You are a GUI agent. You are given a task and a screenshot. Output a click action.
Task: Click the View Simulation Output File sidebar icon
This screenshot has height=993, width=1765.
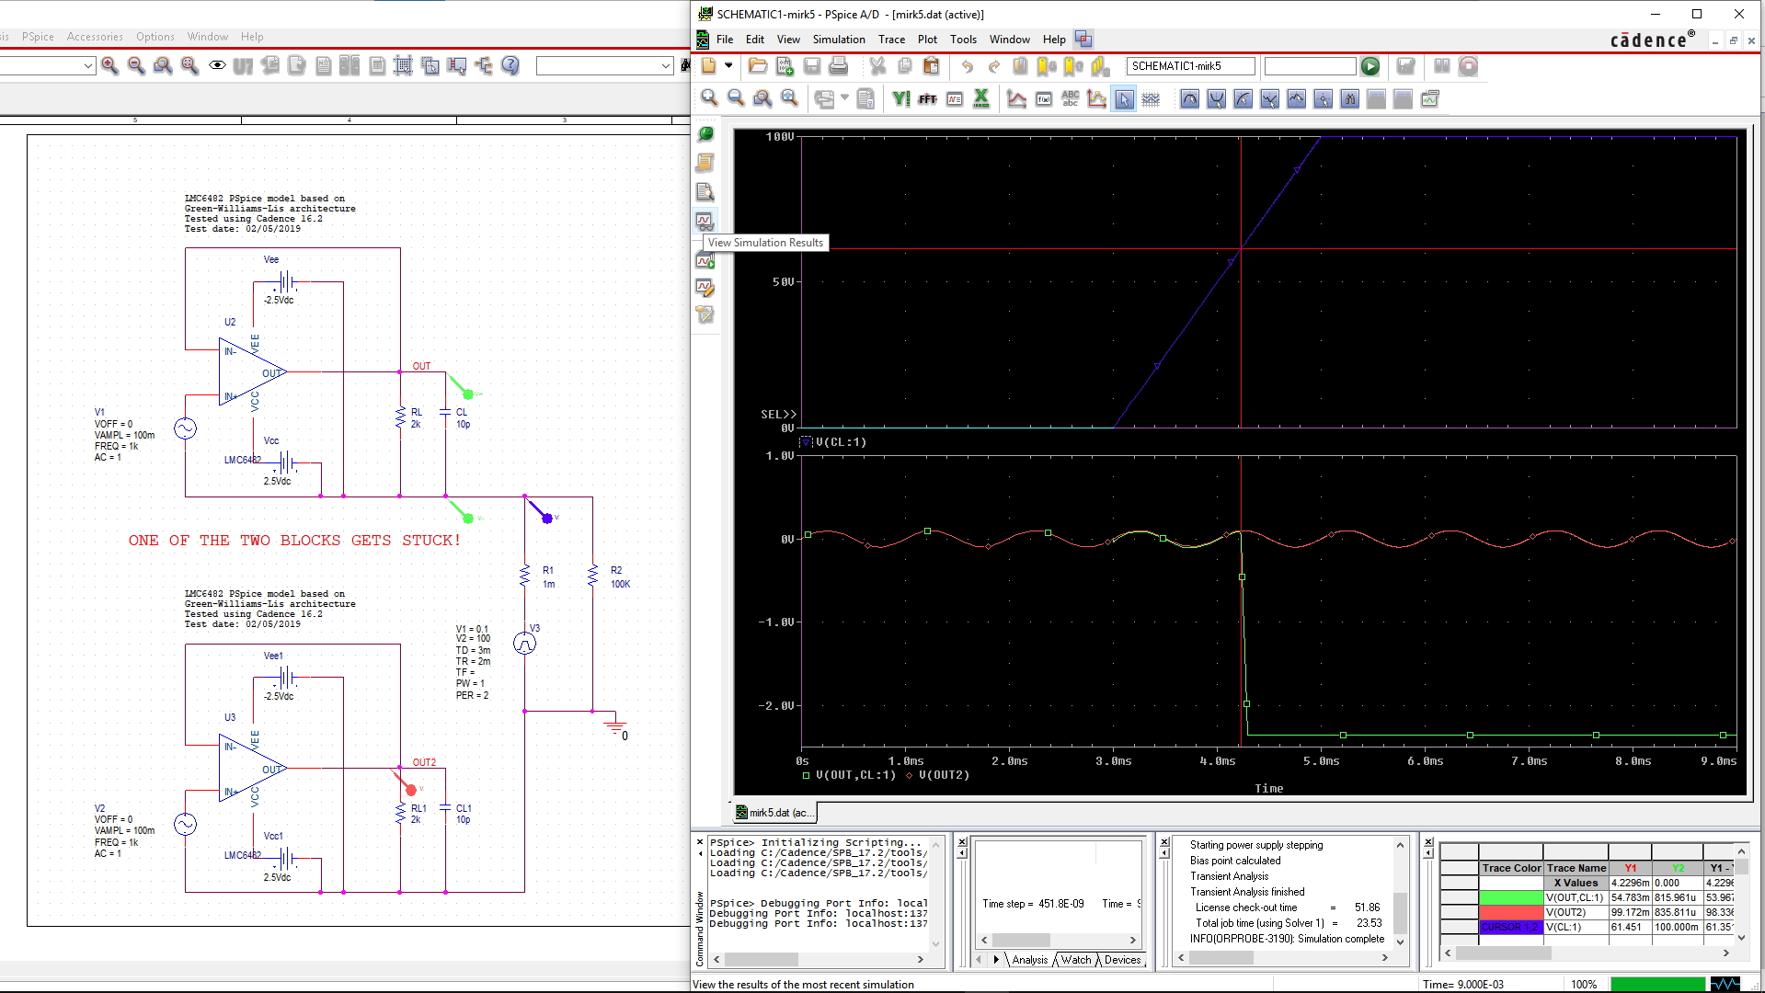coord(705,191)
